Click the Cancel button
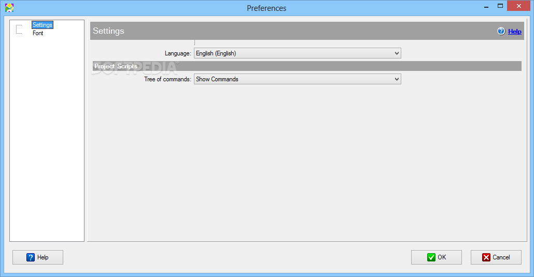The height and width of the screenshot is (277, 534). 496,257
